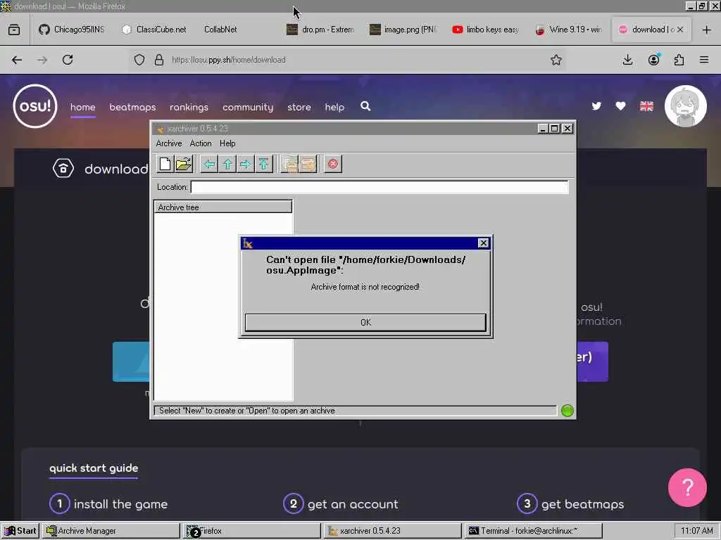This screenshot has width=721, height=540.
Task: Click the user avatar on osu! site
Action: pos(685,106)
